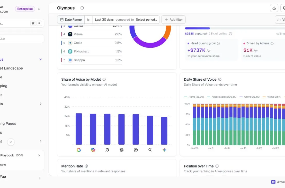Expand the sidebar item chevron below the 'es' item
Image resolution: width=285 pixels, height=188 pixels.
coord(41,104)
